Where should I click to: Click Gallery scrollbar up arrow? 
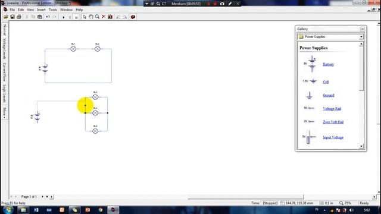click(361, 44)
